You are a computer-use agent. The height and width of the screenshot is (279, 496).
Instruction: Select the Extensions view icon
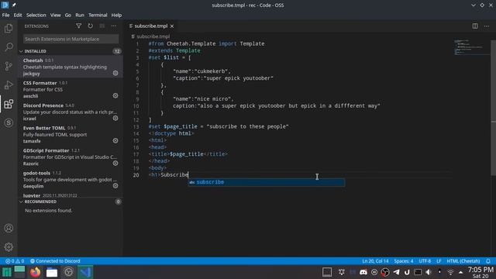(9, 104)
